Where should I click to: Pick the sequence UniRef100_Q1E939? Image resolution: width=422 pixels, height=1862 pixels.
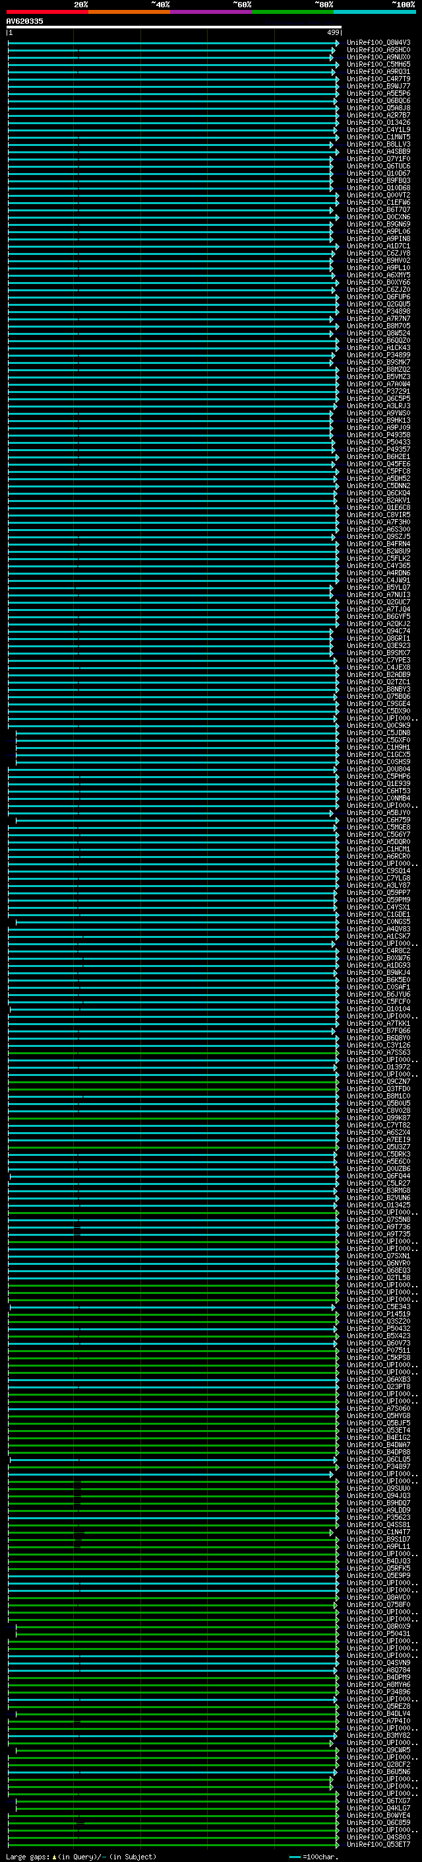pyautogui.click(x=378, y=783)
